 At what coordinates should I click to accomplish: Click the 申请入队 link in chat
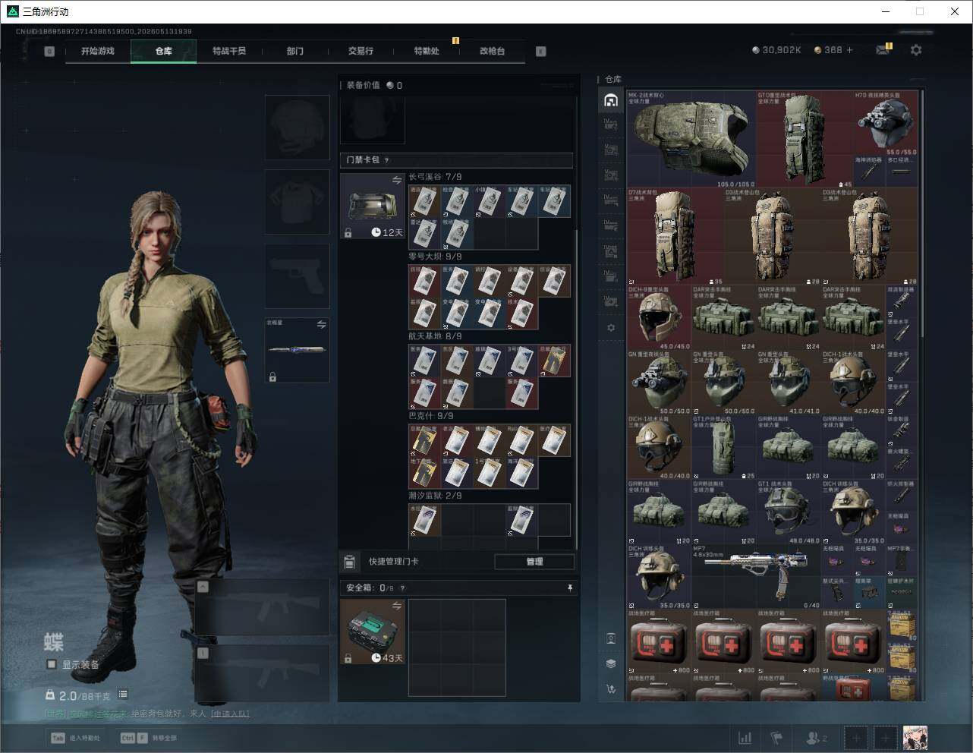(230, 714)
